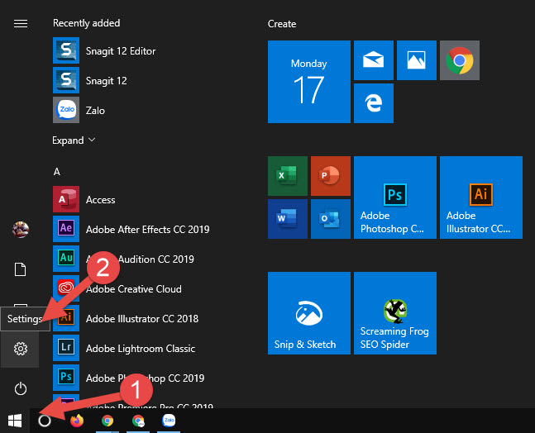Launch Google Chrome from the Create tiles

point(459,60)
